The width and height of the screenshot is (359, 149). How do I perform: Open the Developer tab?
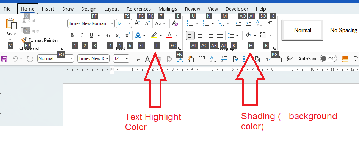pyautogui.click(x=237, y=9)
